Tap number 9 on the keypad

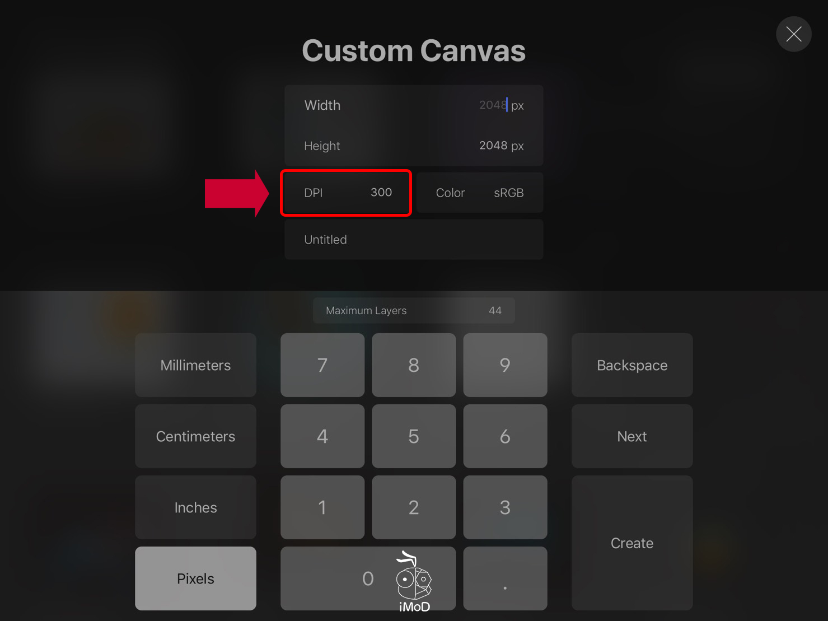point(505,365)
